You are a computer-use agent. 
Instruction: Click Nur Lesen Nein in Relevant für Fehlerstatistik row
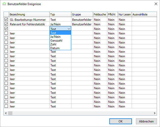[125, 24]
